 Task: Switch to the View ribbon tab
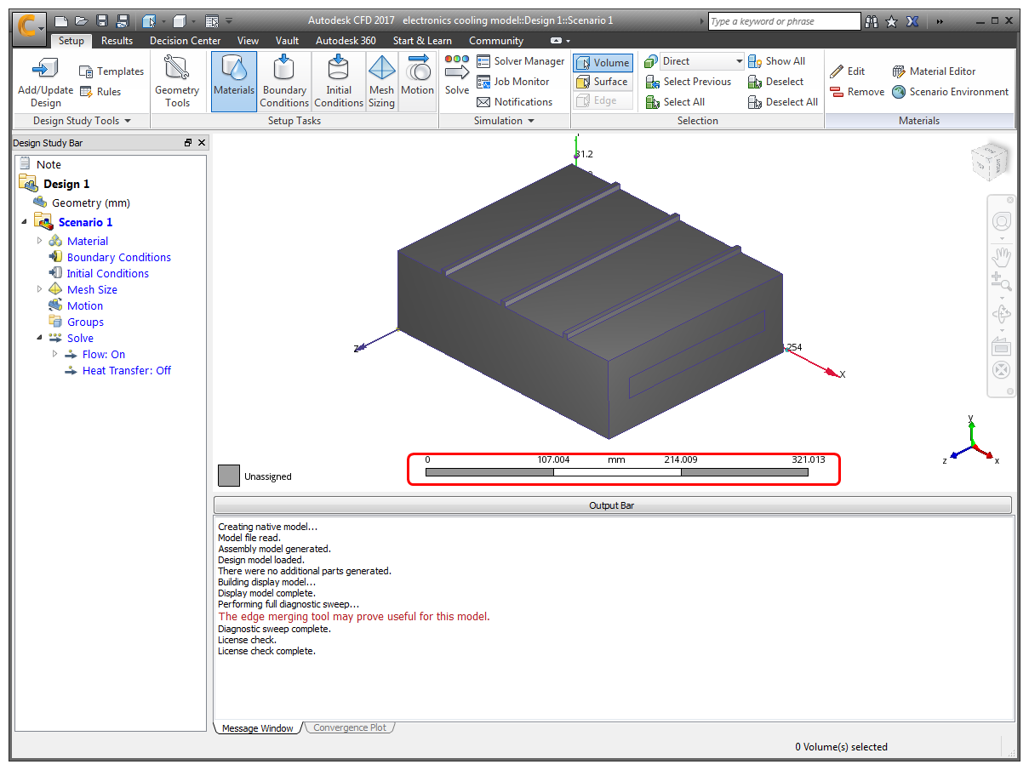248,41
